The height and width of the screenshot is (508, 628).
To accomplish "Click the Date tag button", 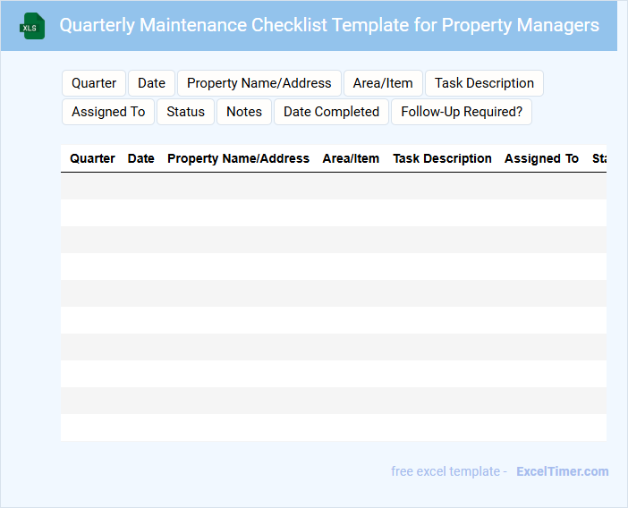I will [x=151, y=83].
